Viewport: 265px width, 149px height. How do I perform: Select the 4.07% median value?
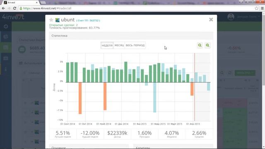(x=172, y=133)
